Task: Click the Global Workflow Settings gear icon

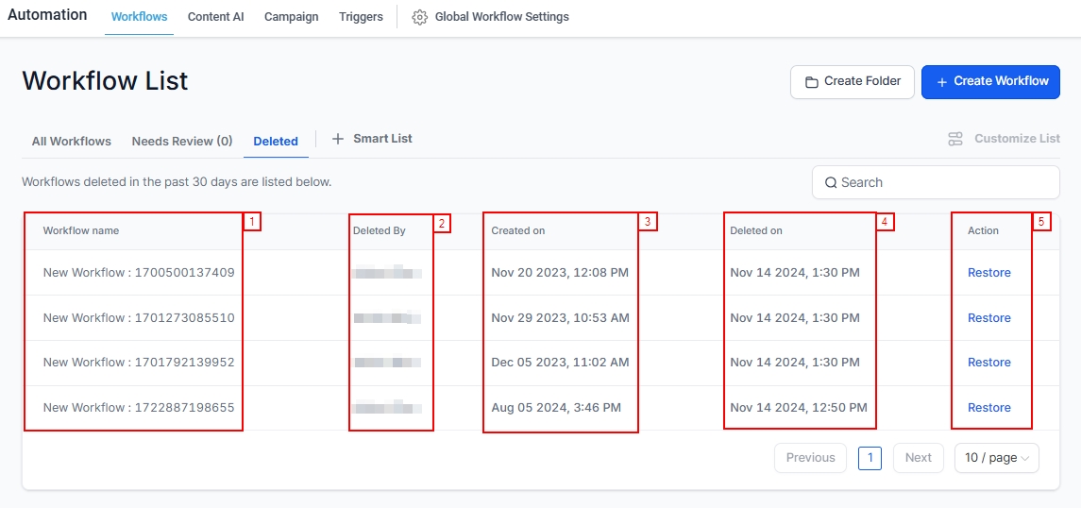Action: (420, 17)
